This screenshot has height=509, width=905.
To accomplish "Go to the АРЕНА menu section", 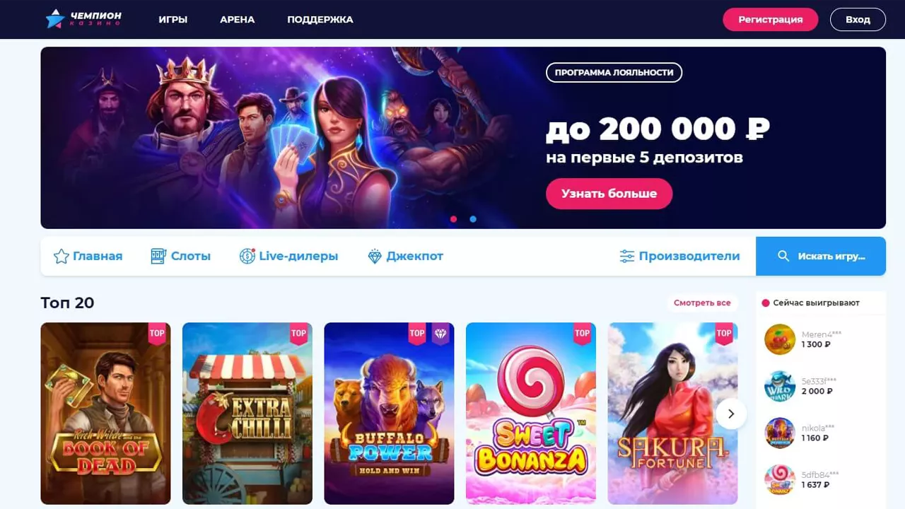I will 238,20.
